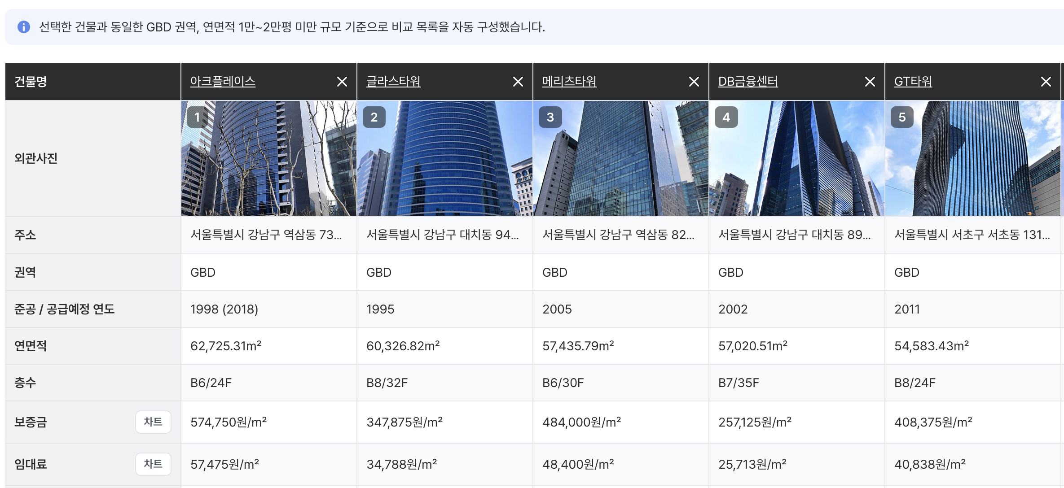Image resolution: width=1064 pixels, height=488 pixels.
Task: Open 아크플레이스 building link
Action: point(223,81)
